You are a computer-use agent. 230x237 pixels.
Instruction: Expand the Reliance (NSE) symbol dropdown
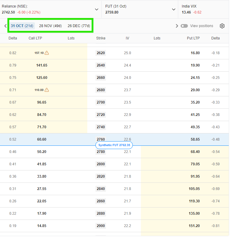[x=97, y=9]
